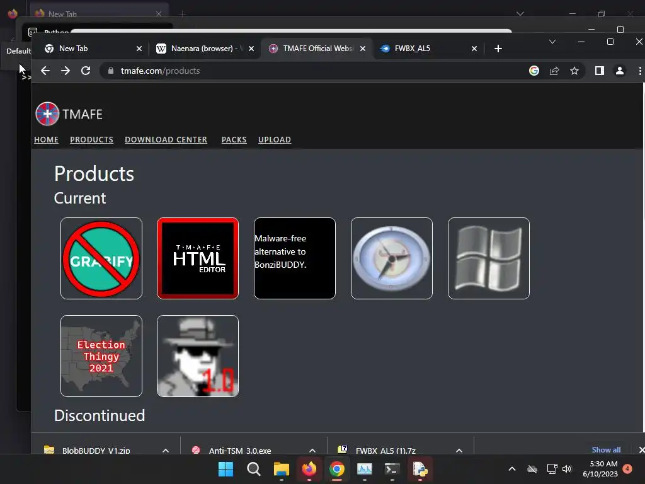
Task: Open the volume speaker tray icon
Action: 567,469
